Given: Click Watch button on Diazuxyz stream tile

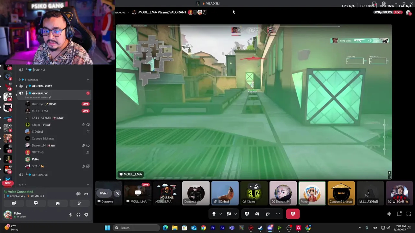Looking at the screenshot, I should click(x=104, y=193).
